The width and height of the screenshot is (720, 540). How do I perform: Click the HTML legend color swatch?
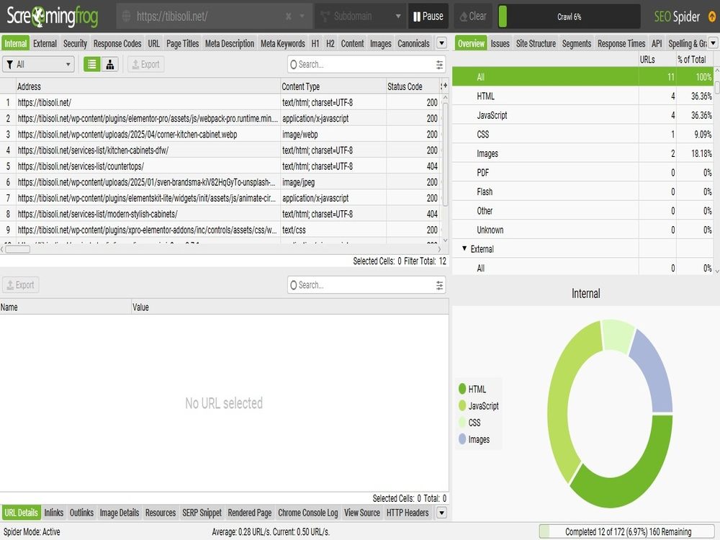[x=462, y=389]
